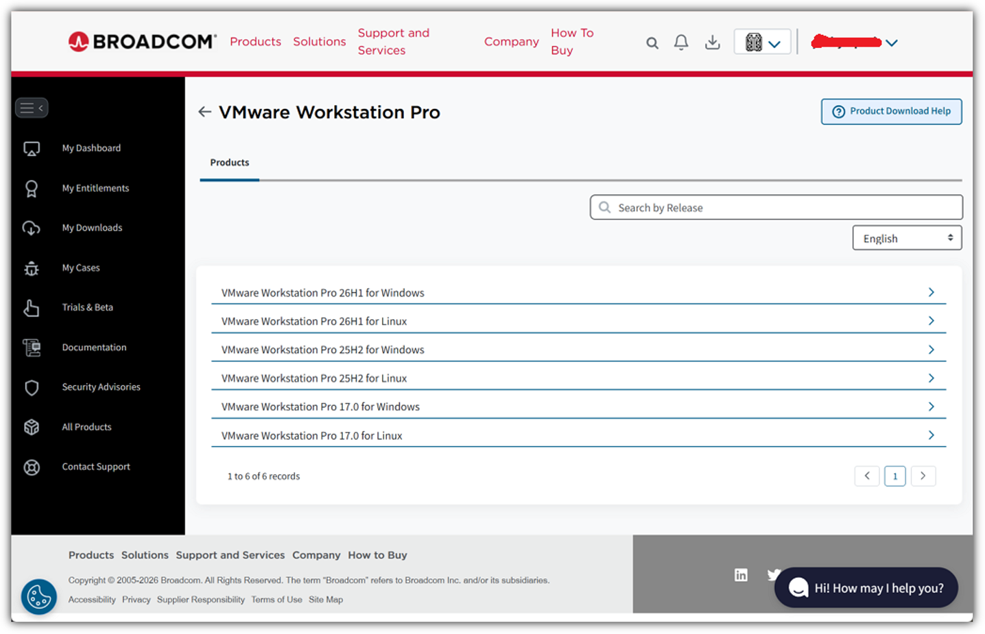
Task: Select page 1 in pagination
Action: point(895,475)
